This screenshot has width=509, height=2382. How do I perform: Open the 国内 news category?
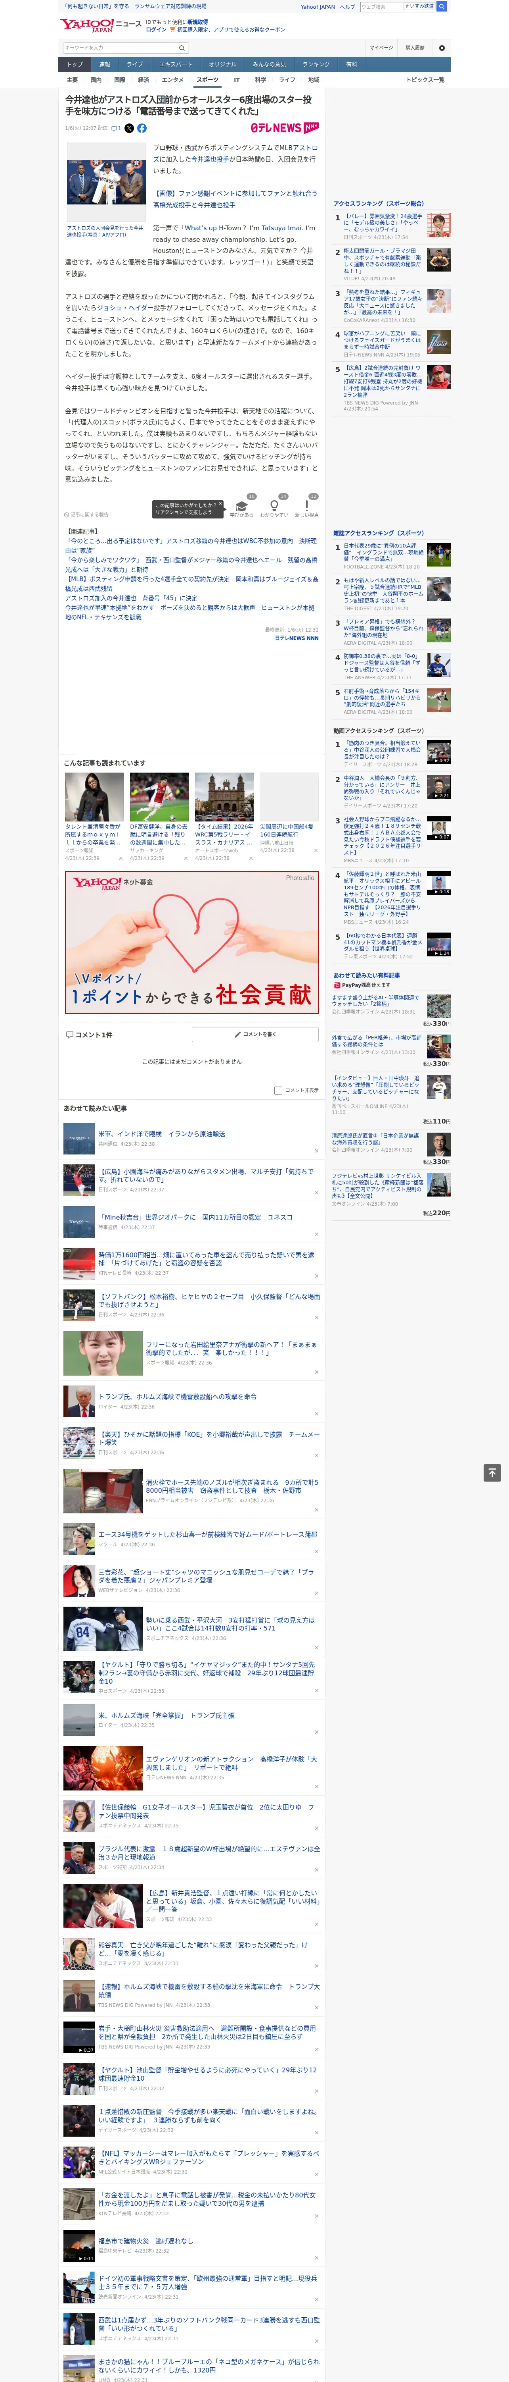(96, 79)
